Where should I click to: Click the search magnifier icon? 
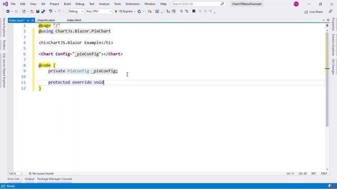point(222,4)
